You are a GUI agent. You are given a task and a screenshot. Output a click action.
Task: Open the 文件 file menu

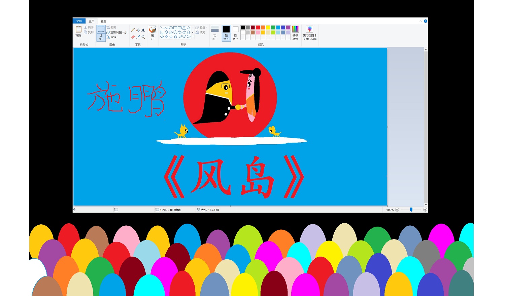point(79,21)
